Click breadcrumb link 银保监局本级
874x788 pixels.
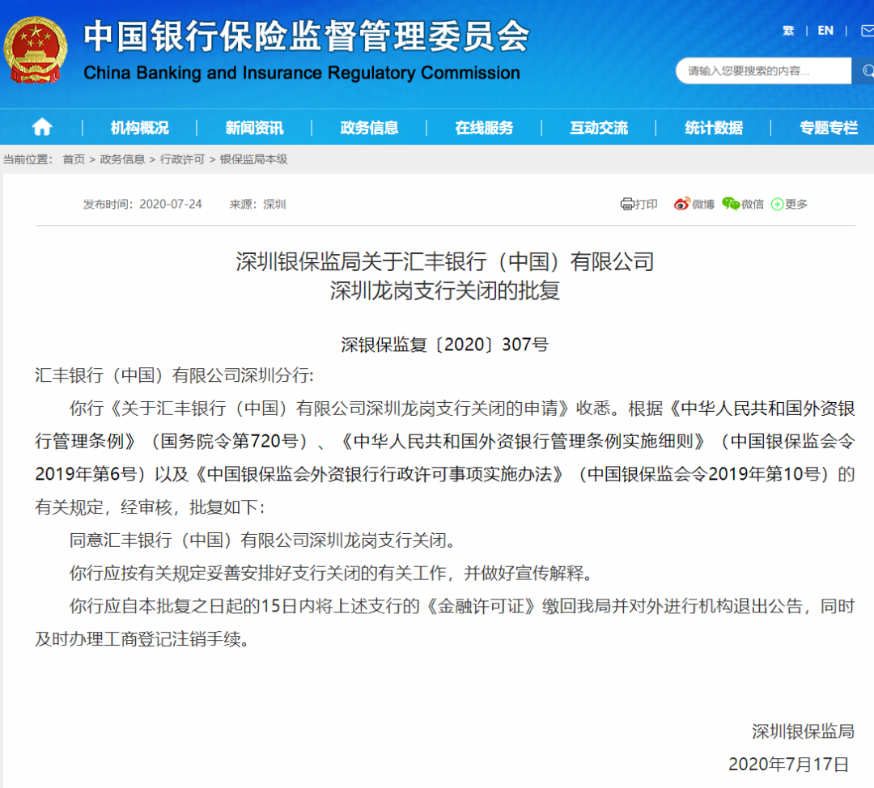click(253, 159)
